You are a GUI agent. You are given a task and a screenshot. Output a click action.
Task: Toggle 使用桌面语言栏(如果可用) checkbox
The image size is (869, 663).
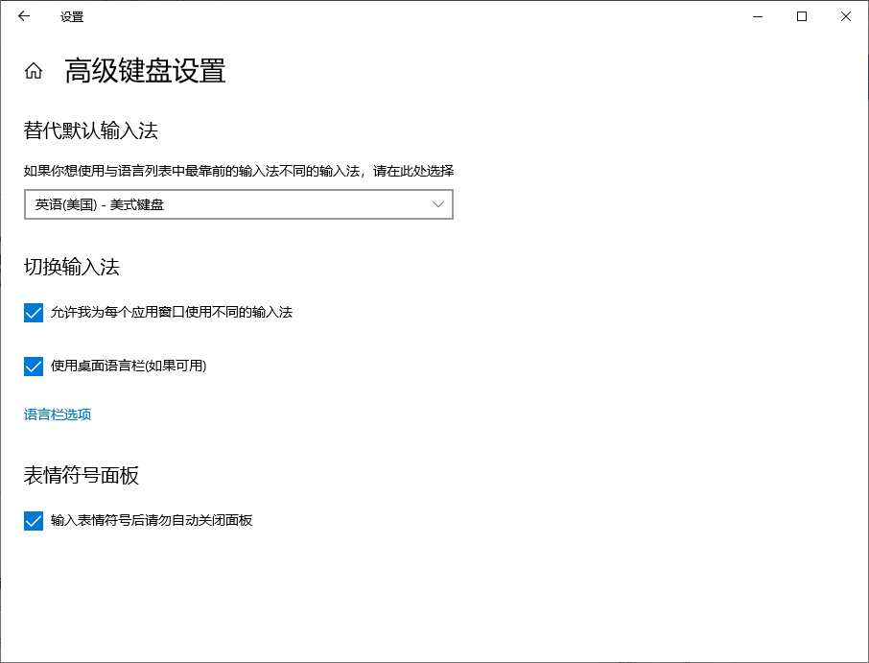[34, 367]
